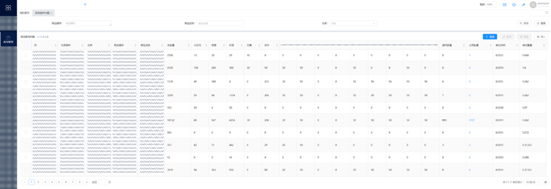Sort by the 总数量 column
The height and width of the screenshot is (189, 551).
point(189,45)
